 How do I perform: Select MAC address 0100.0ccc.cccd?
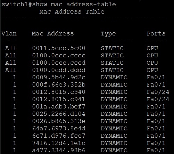[x=59, y=63]
